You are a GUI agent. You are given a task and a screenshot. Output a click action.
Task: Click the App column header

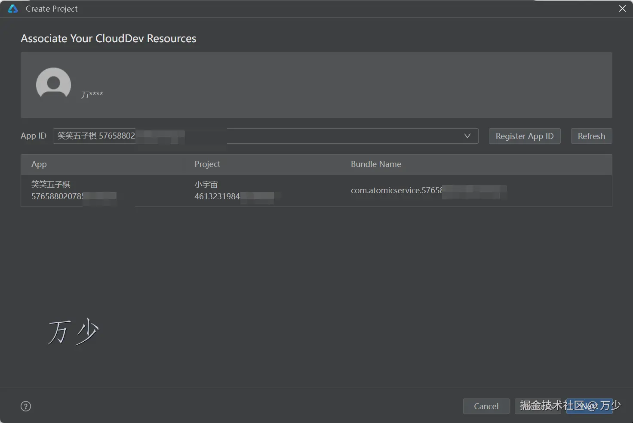click(39, 164)
